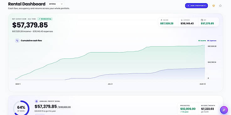Click the $92,006.00 projected value
This screenshot has height=115, width=231.
188,109
